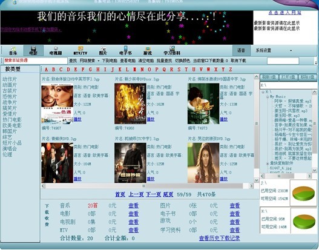Jump to 尾页 of results
The height and width of the screenshot is (250, 319).
coord(168,194)
